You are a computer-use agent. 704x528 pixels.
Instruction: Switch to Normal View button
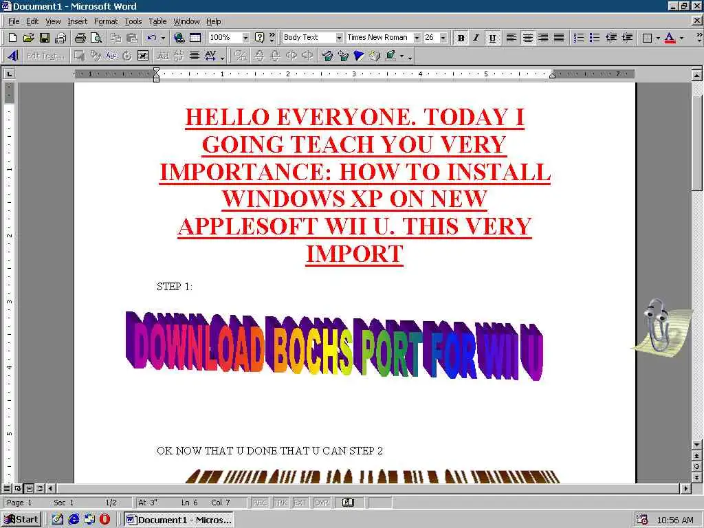pos(7,488)
